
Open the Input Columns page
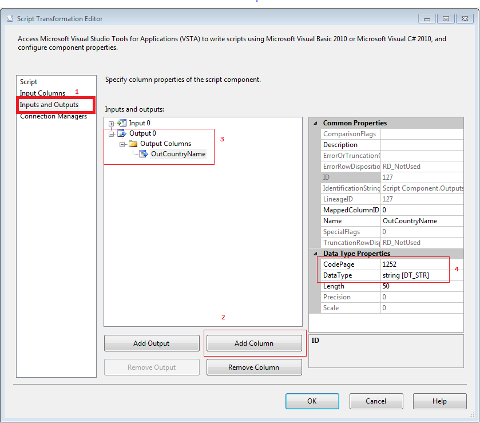[x=42, y=93]
